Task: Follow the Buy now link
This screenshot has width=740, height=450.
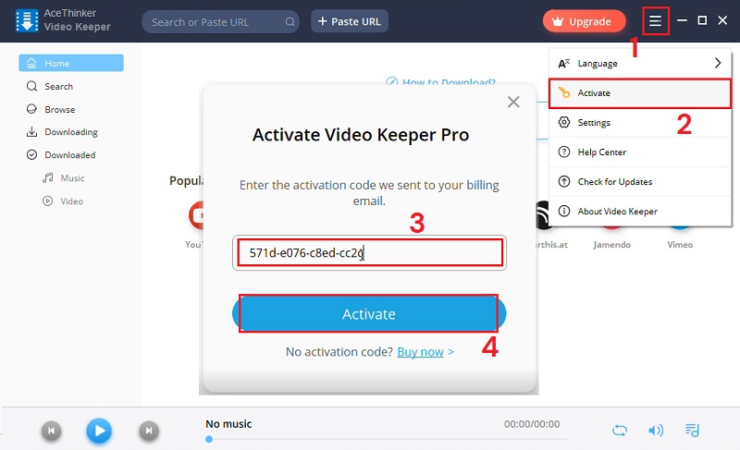Action: coord(420,352)
